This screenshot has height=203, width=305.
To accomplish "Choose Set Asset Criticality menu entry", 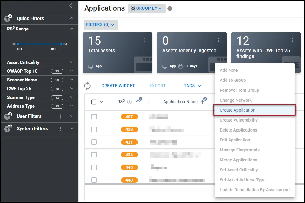I will pos(255,170).
